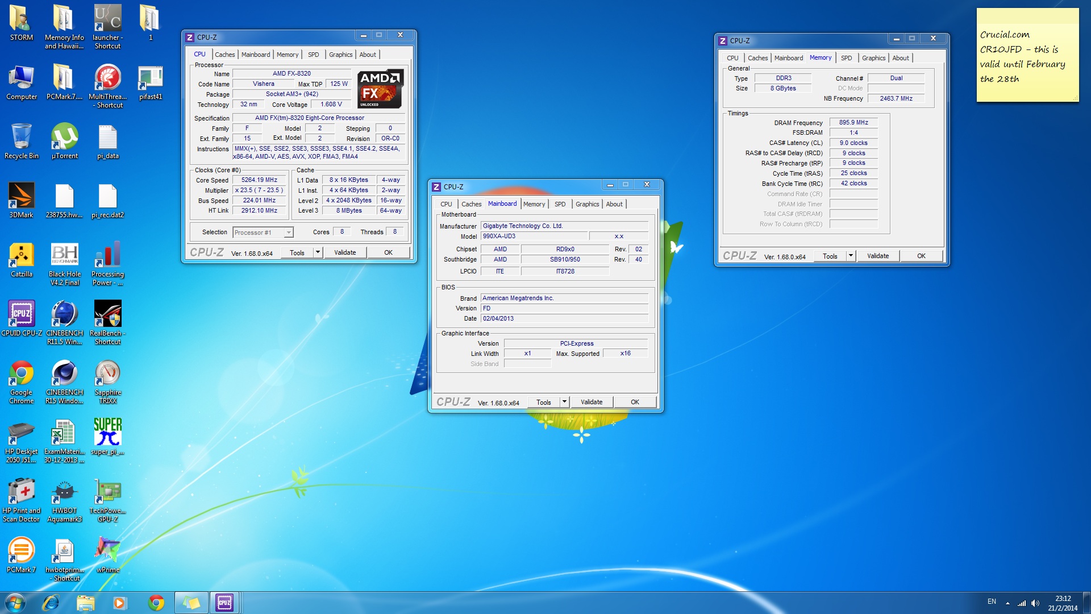Launch the µTorrent desktop icon
Image resolution: width=1091 pixels, height=614 pixels.
(x=64, y=142)
